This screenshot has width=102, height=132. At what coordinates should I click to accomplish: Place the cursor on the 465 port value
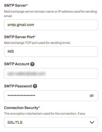point(11,51)
